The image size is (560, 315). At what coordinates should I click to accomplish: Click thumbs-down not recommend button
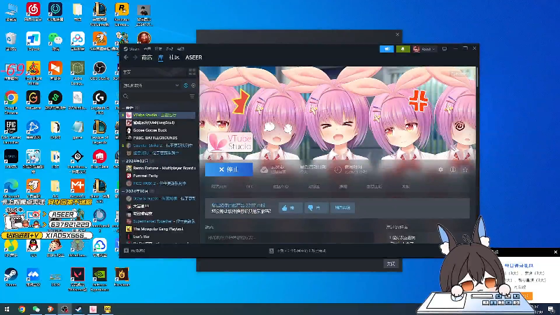point(316,207)
